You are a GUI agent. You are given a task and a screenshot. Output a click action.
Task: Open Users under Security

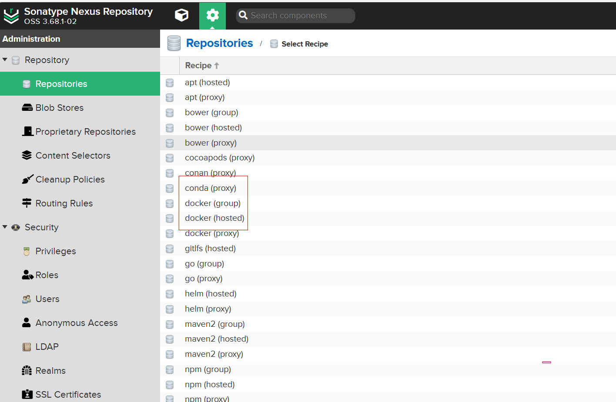80,299
